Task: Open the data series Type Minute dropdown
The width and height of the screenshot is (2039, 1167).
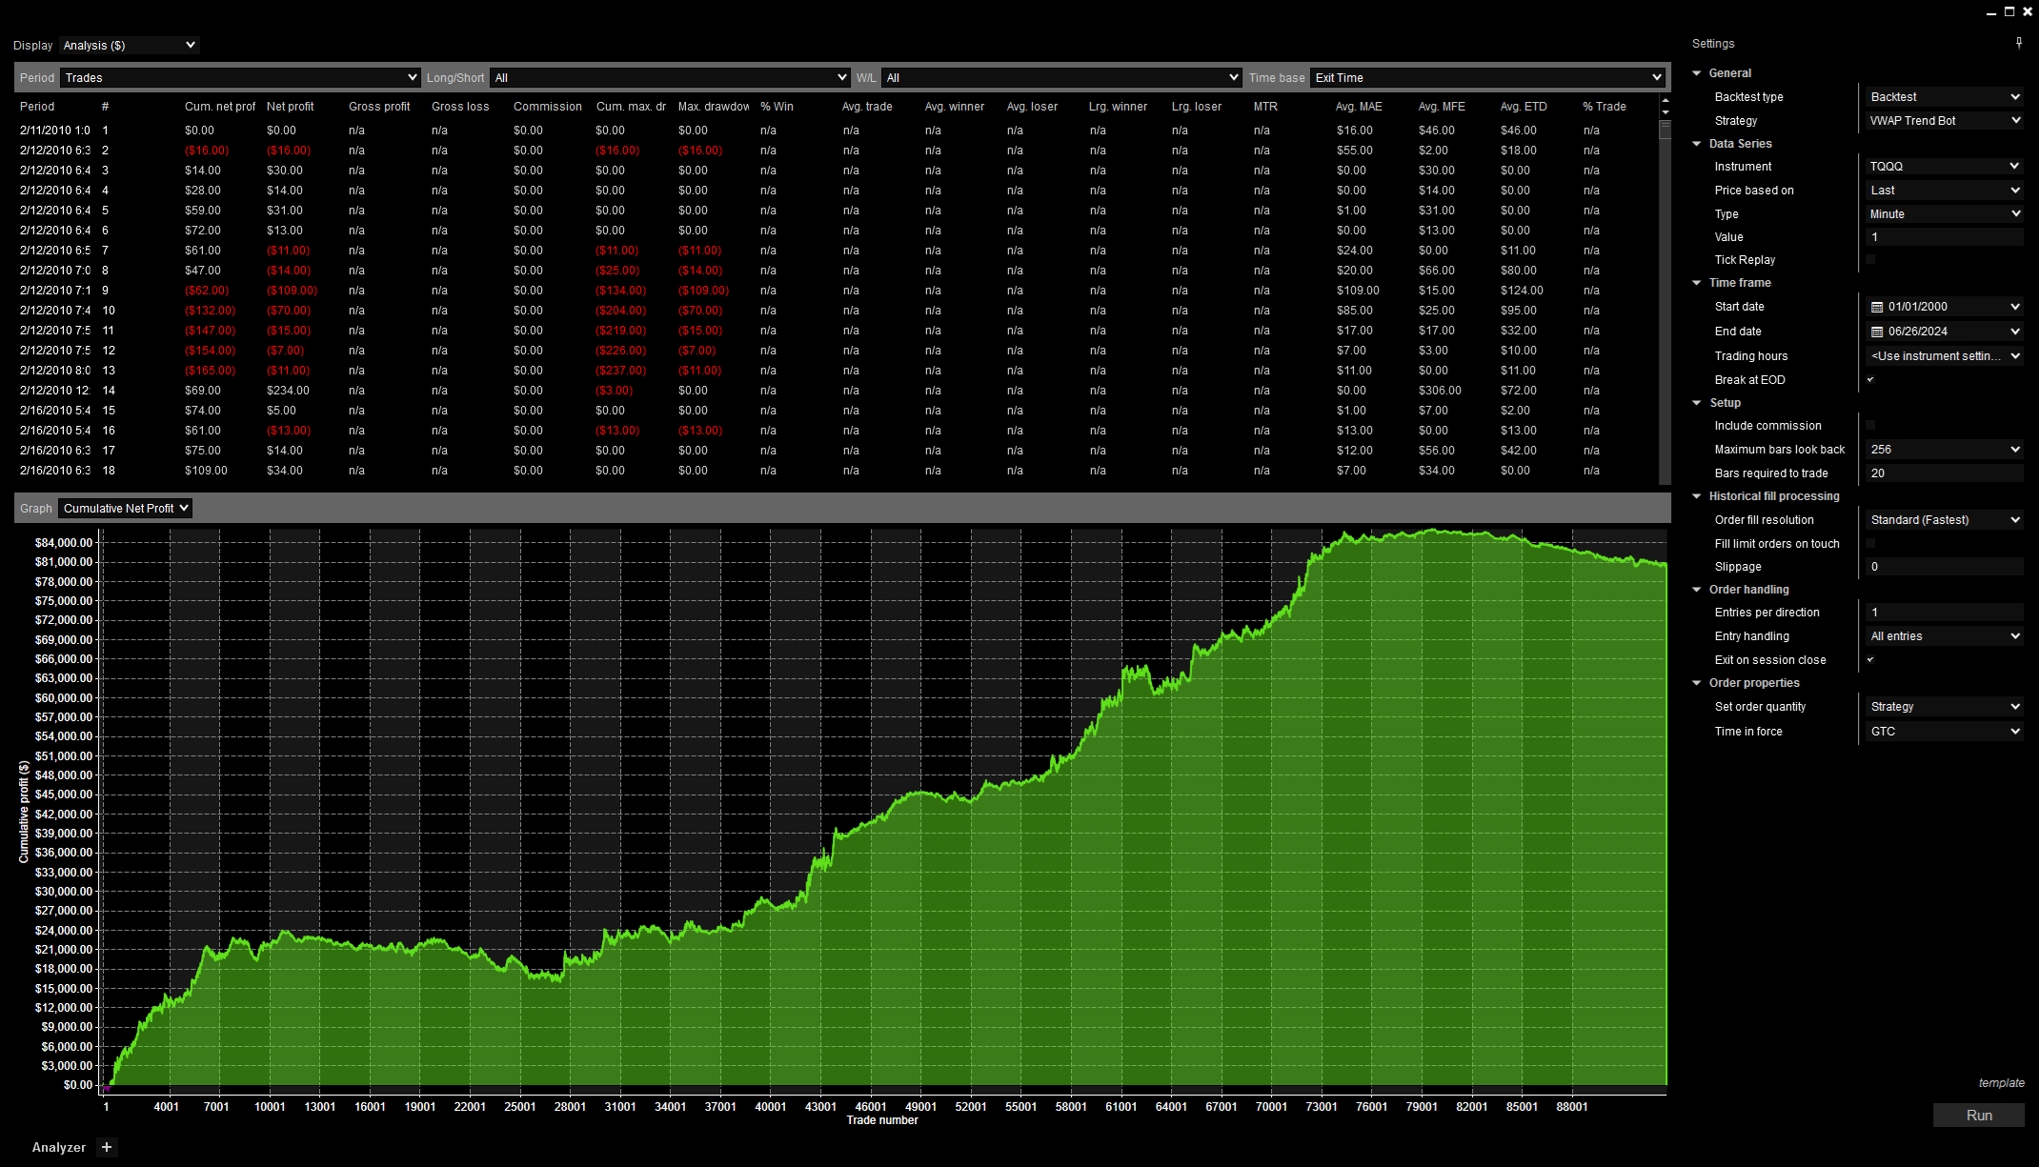Action: point(1945,213)
